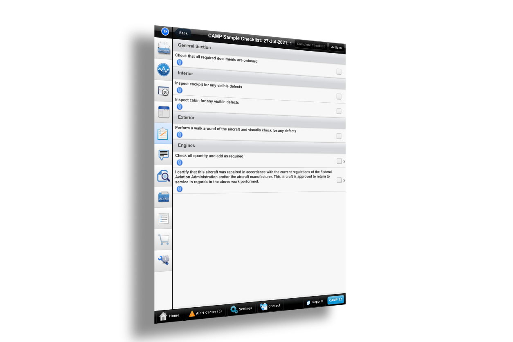Switch to CAMP 3.0
This screenshot has width=513, height=342.
335,300
